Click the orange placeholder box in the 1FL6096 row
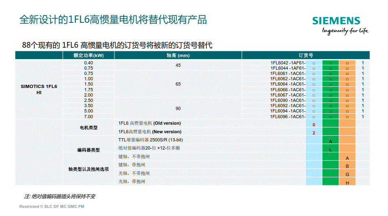The height and width of the screenshot is (216, 388). coord(347,117)
